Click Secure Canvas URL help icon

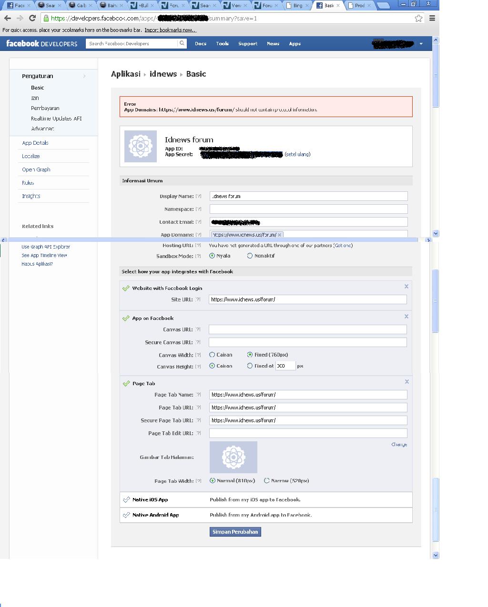[198, 342]
